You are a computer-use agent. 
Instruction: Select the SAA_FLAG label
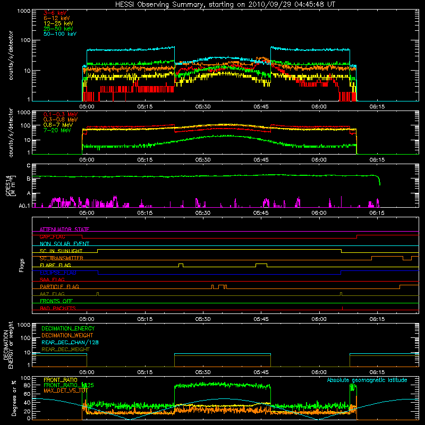52,279
